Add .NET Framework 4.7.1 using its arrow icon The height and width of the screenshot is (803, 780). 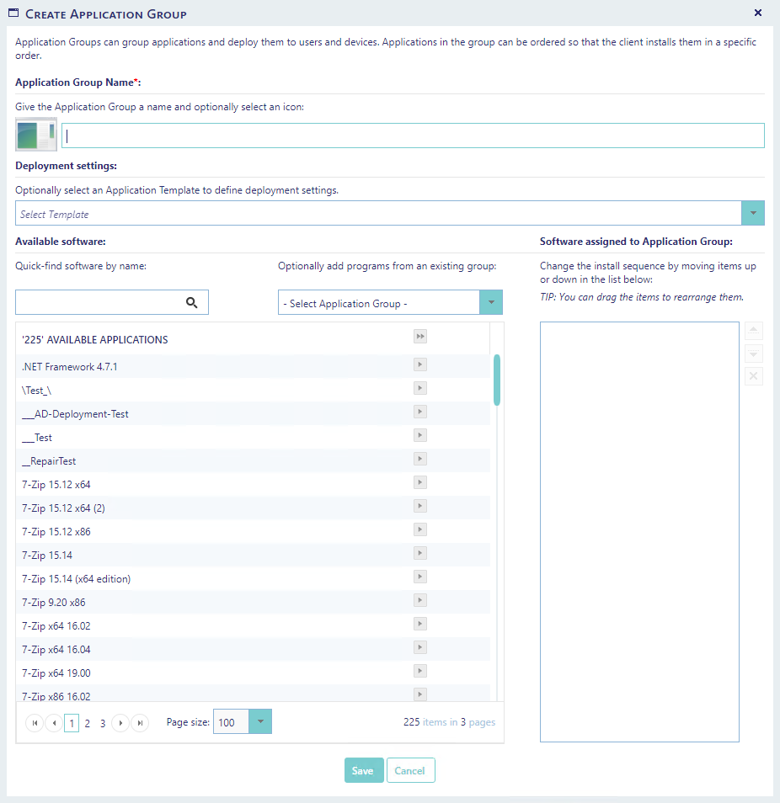click(420, 364)
